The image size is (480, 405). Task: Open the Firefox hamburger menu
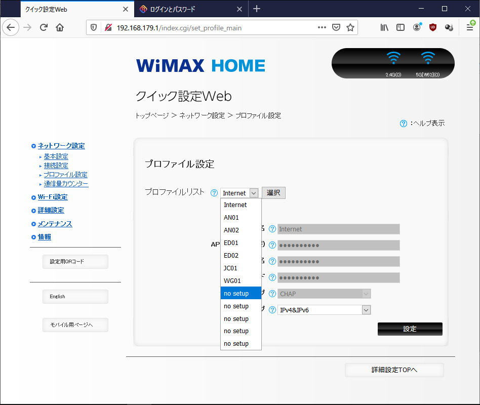point(469,28)
